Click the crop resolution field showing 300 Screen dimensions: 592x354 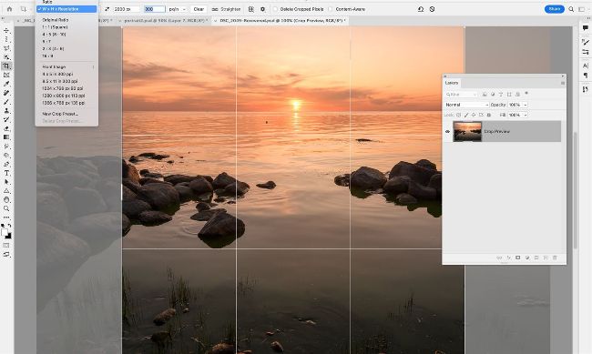[x=155, y=9]
